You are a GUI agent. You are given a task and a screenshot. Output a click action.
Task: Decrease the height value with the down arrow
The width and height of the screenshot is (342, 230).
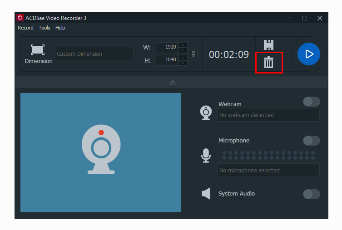pos(183,63)
